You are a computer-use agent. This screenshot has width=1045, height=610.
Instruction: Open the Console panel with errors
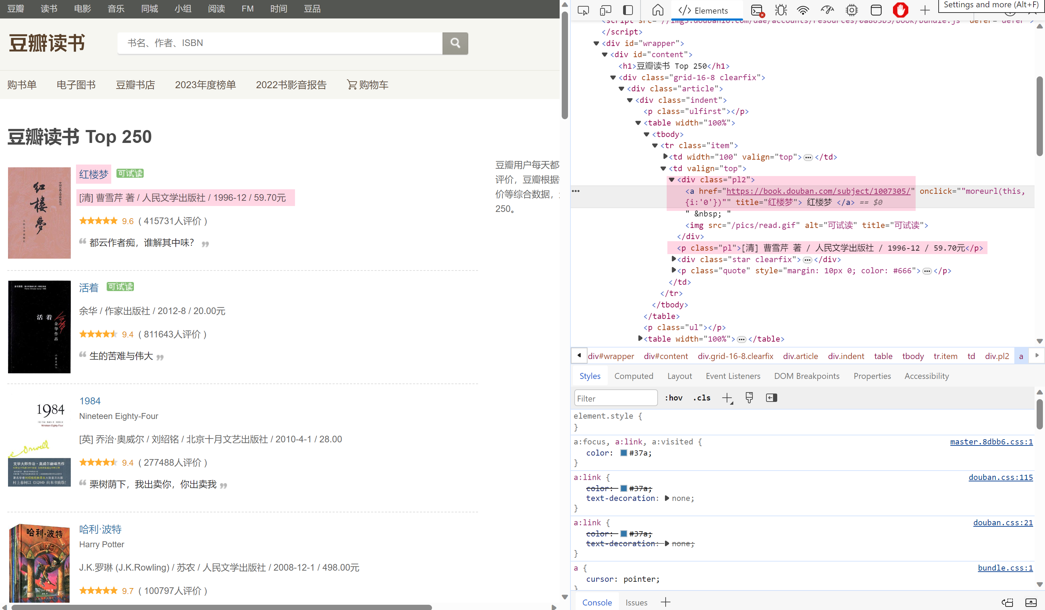point(757,10)
